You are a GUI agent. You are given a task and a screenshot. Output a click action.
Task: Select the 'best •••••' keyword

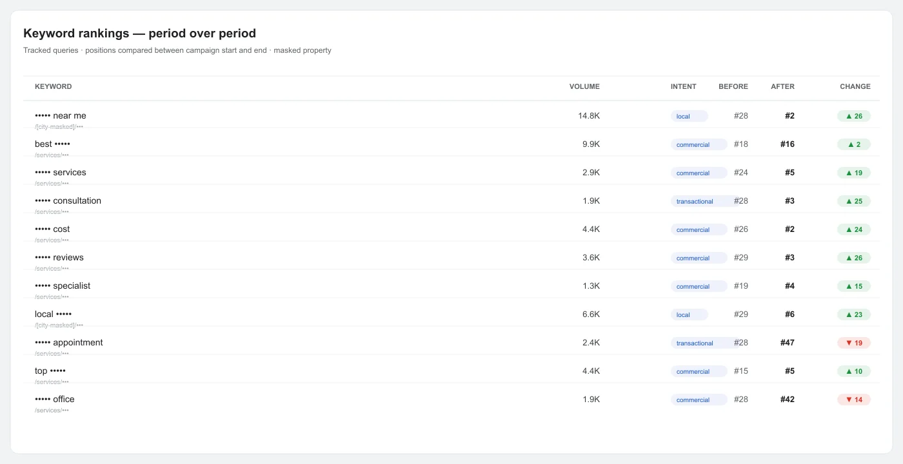click(x=52, y=144)
